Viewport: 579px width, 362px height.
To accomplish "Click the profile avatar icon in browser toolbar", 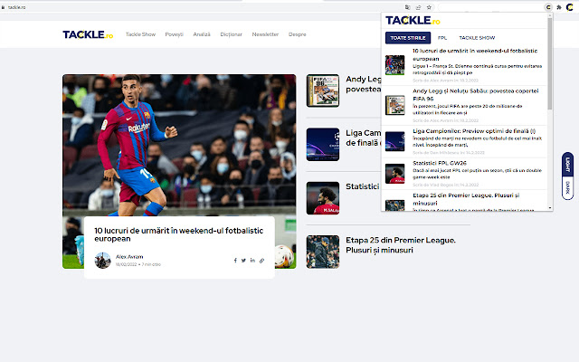I will pos(570,7).
